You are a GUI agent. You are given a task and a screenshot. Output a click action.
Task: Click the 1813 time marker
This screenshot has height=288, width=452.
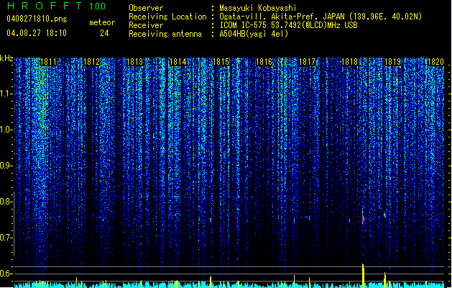pyautogui.click(x=134, y=62)
